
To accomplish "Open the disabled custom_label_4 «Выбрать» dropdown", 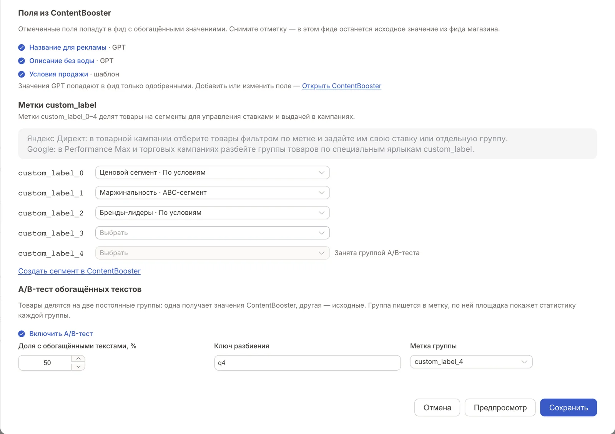I will pos(212,253).
